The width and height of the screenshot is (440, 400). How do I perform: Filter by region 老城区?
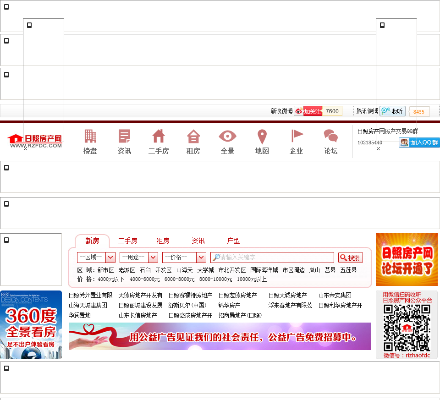click(x=127, y=270)
